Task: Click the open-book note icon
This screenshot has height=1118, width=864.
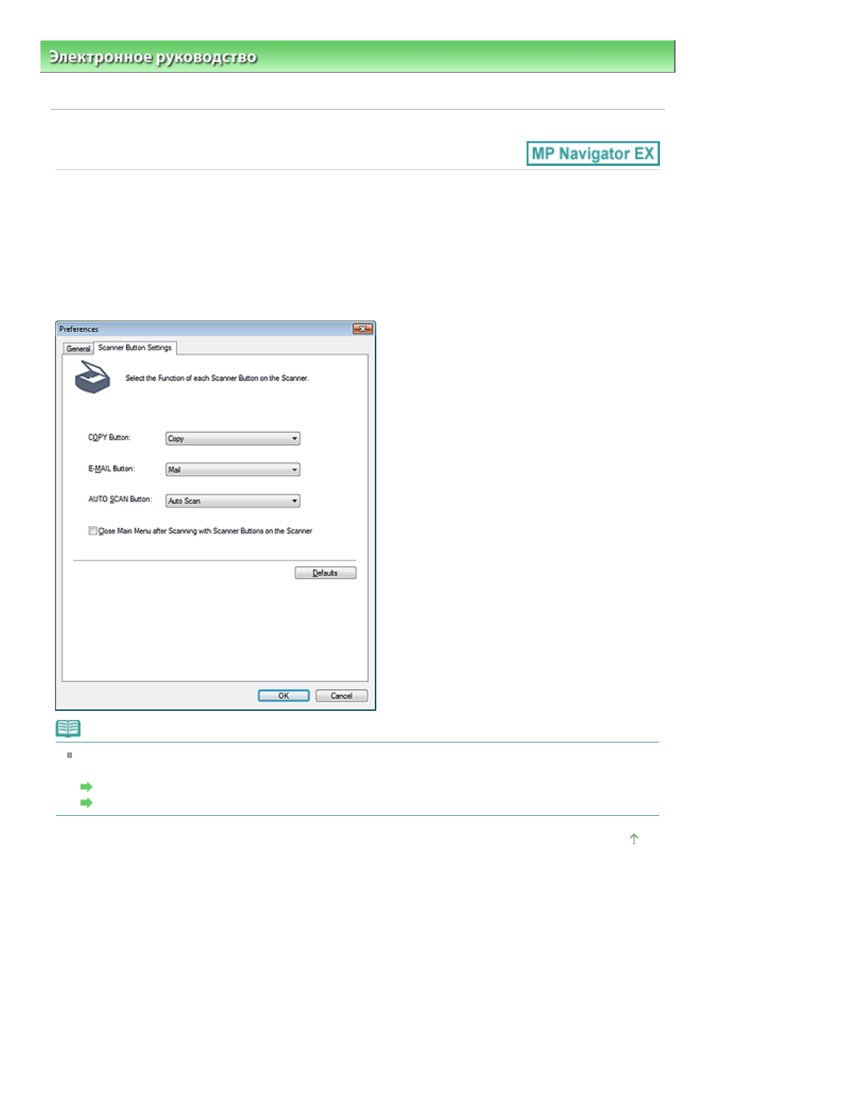Action: pos(68,728)
